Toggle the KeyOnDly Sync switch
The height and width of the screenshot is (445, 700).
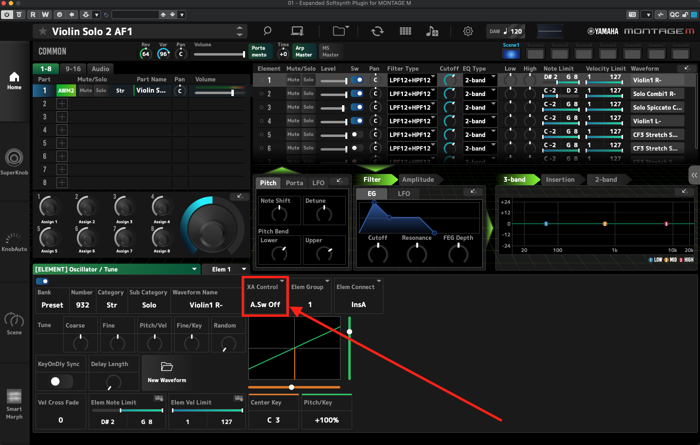click(x=61, y=381)
